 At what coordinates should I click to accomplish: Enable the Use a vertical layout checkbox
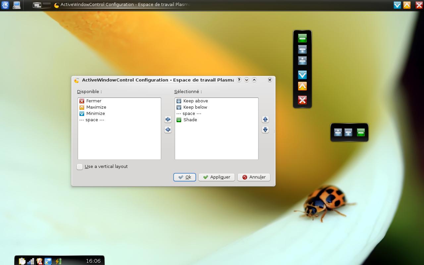[x=80, y=167]
